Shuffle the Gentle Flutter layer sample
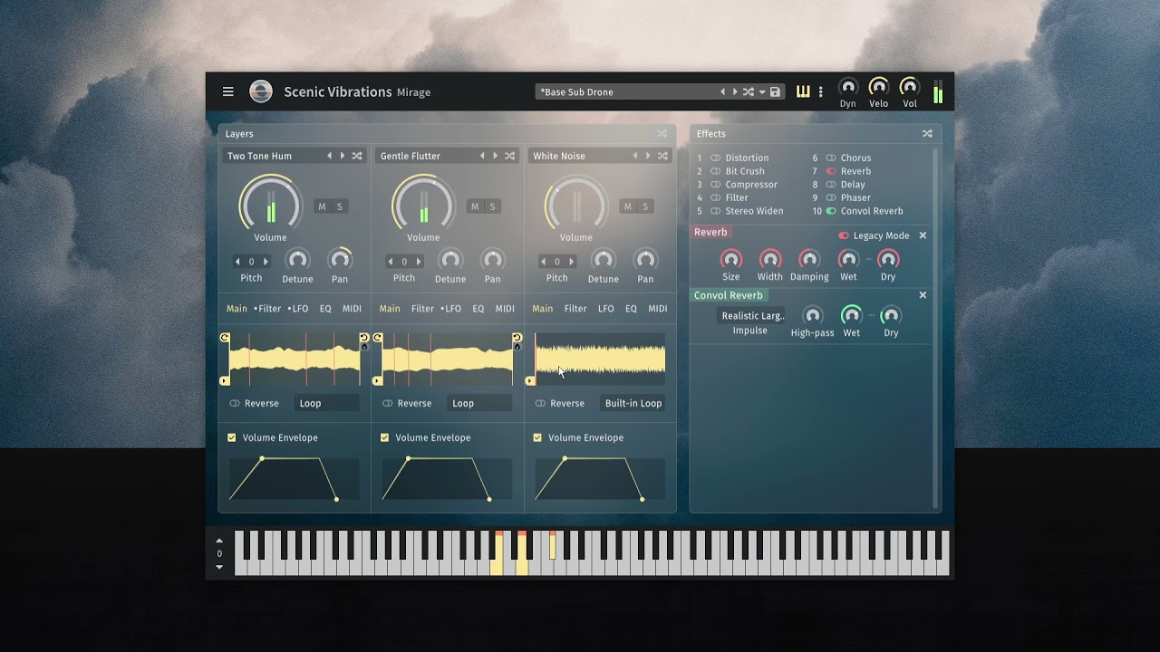The height and width of the screenshot is (652, 1160). (510, 156)
